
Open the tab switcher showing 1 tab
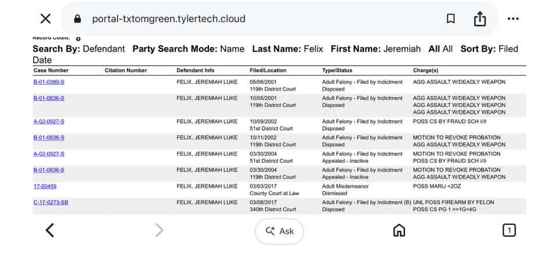[x=509, y=231]
